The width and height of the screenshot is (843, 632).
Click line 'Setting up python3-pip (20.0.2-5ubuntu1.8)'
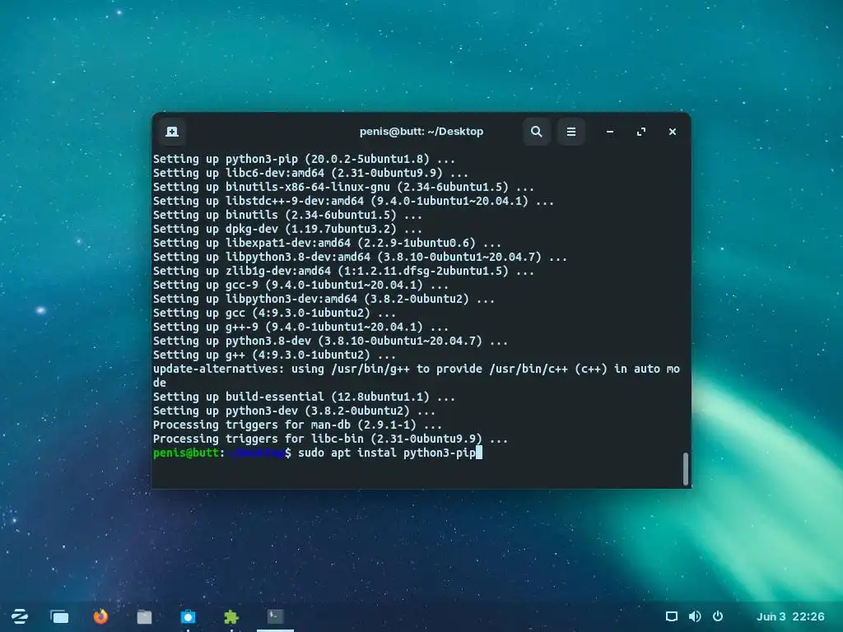point(304,159)
